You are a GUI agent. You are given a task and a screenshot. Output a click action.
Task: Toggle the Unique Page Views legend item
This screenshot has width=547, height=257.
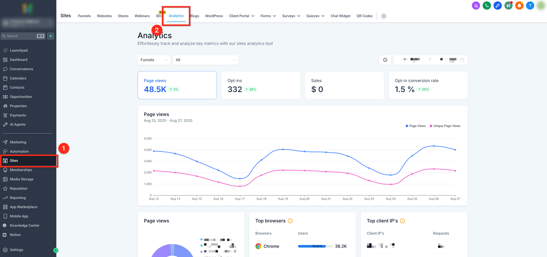click(445, 126)
